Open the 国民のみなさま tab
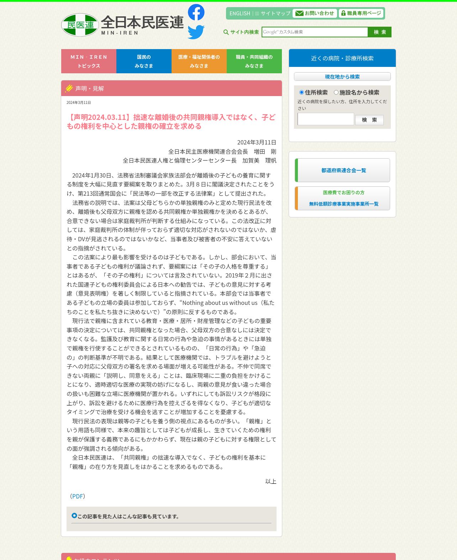Screen dimensions: 457x560 point(144,61)
